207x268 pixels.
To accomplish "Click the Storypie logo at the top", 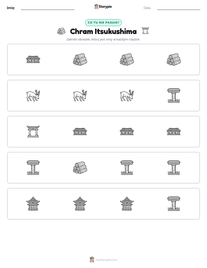I will (x=103, y=6).
